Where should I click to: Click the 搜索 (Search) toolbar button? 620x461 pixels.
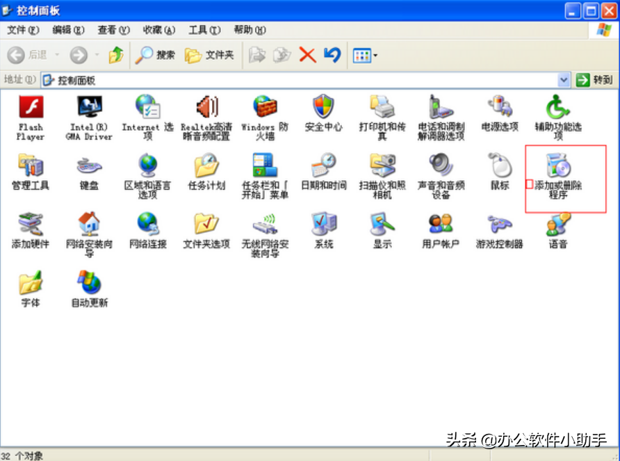point(156,55)
